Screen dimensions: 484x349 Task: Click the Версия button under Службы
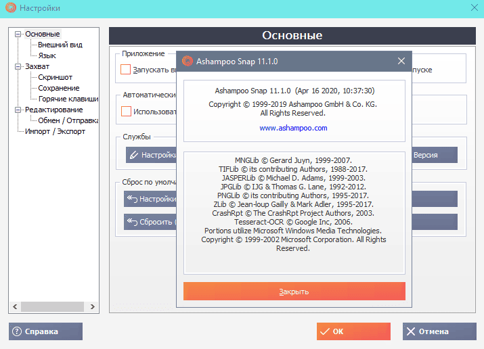(435, 155)
